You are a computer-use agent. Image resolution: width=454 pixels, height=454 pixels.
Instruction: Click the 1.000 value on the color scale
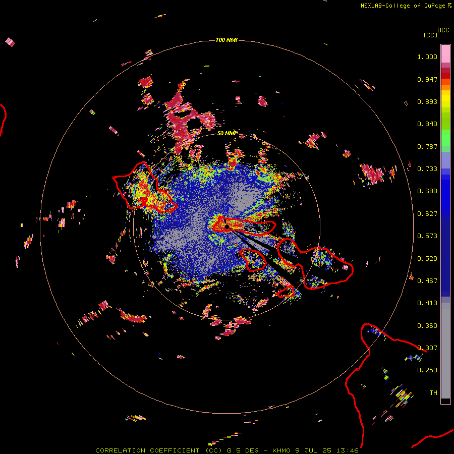[427, 56]
